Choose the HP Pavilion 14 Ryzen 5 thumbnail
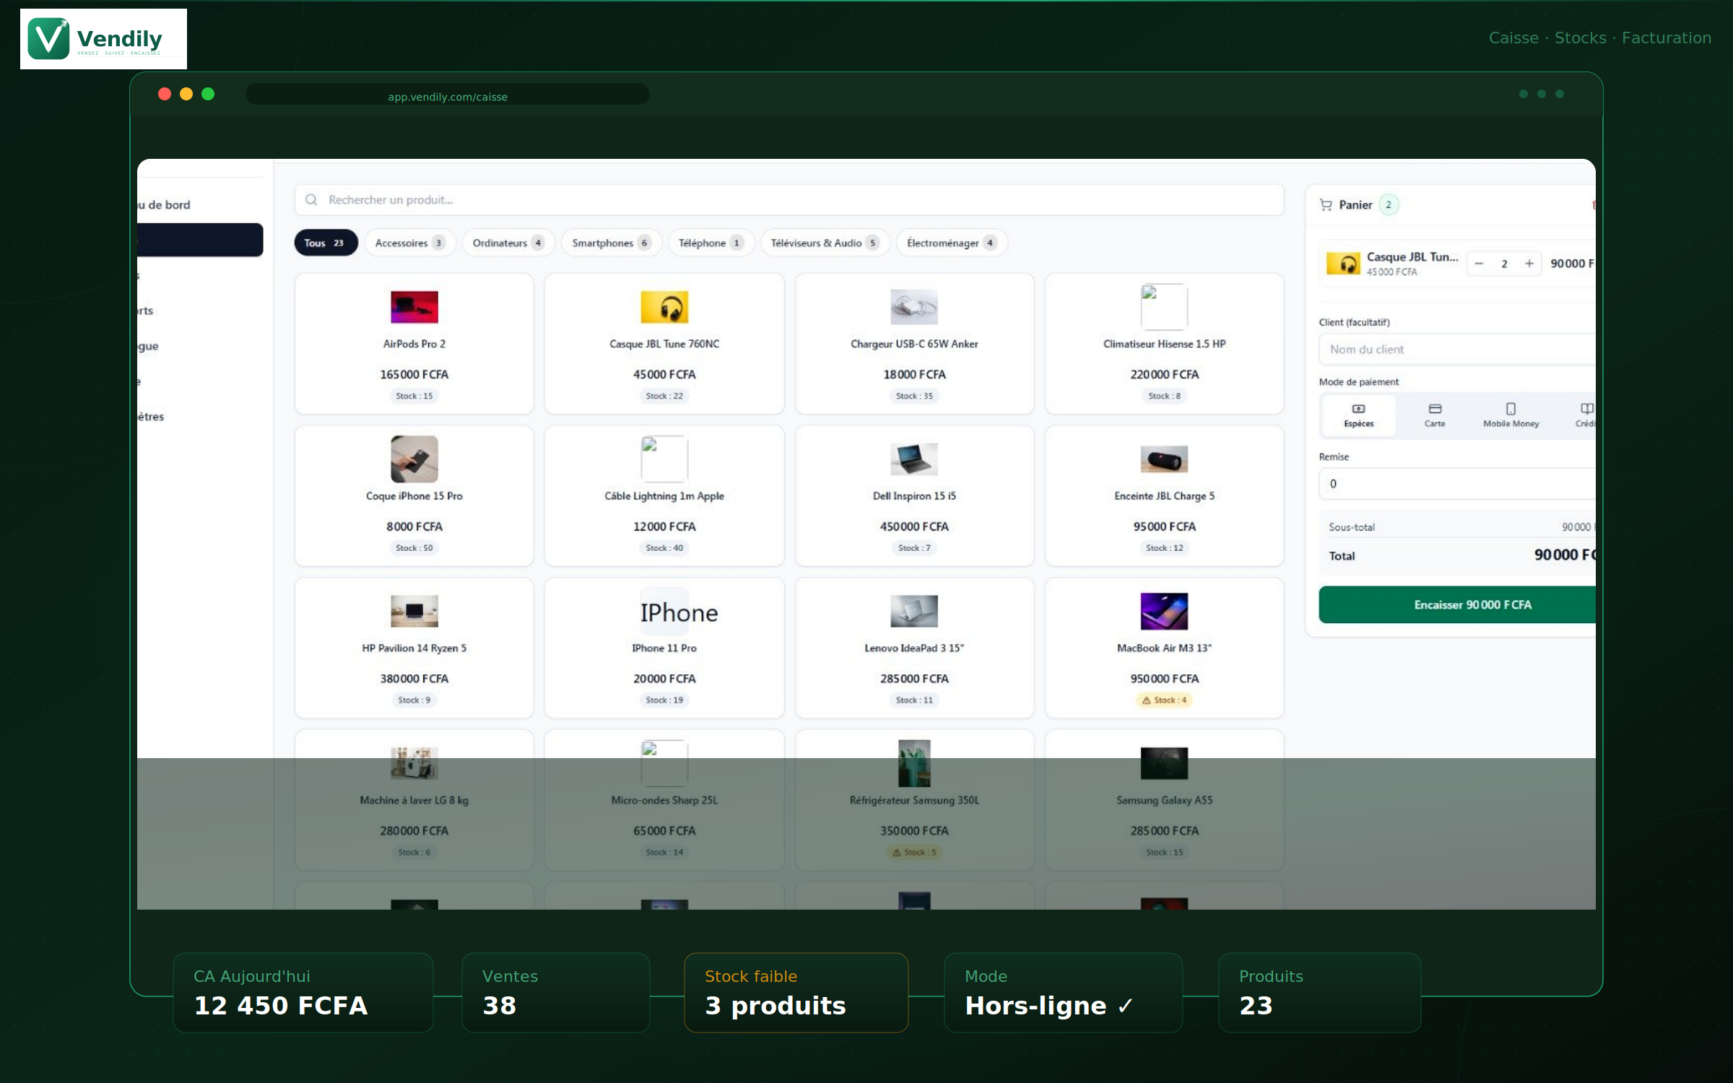Viewport: 1733px width, 1083px height. [x=414, y=612]
